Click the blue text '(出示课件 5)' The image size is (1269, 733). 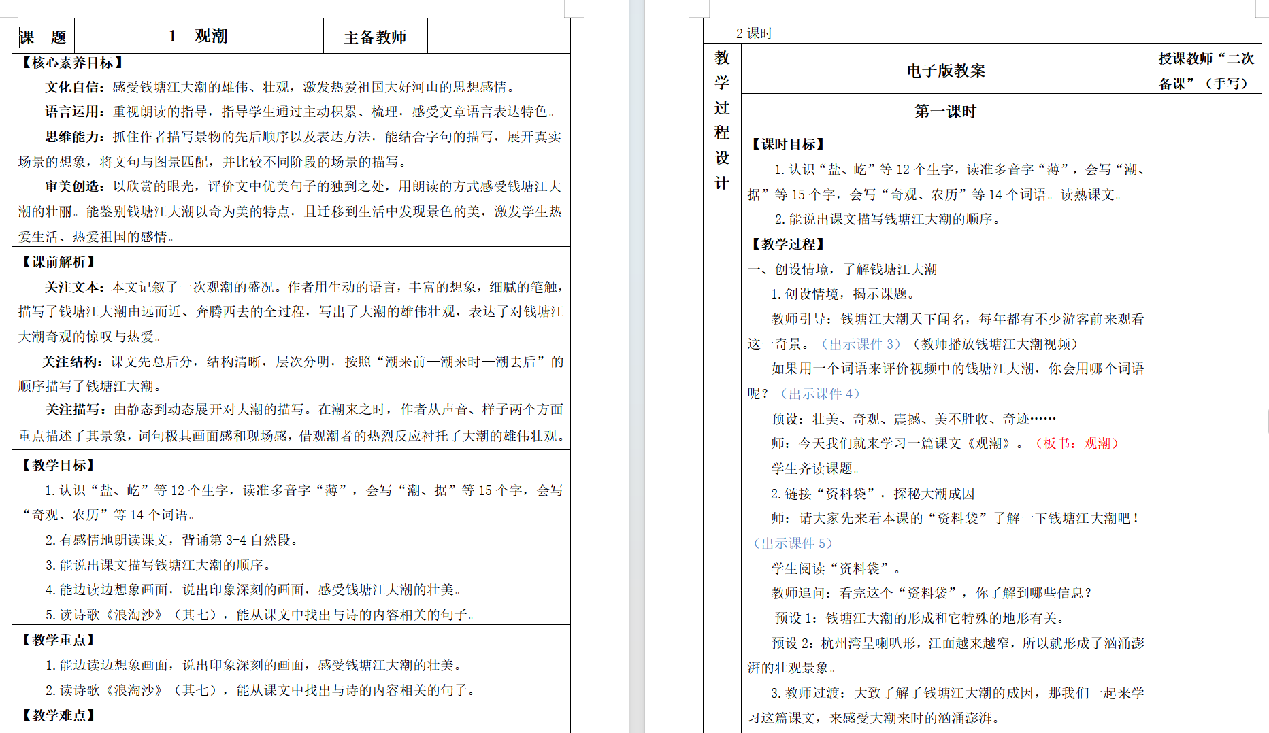pos(792,543)
